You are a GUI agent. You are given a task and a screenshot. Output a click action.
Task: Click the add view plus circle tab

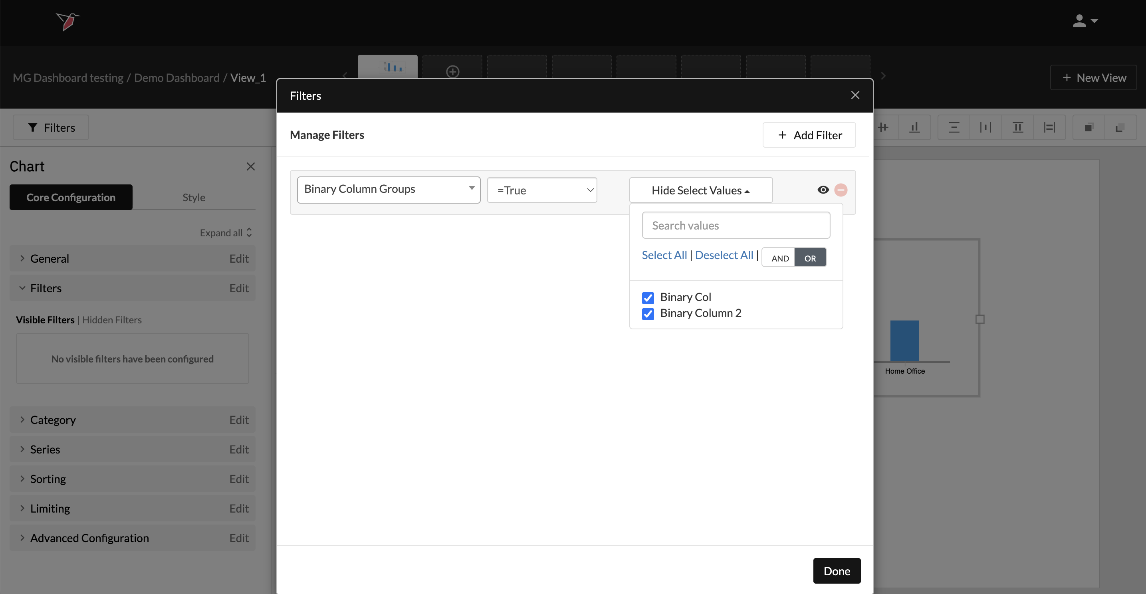(452, 71)
